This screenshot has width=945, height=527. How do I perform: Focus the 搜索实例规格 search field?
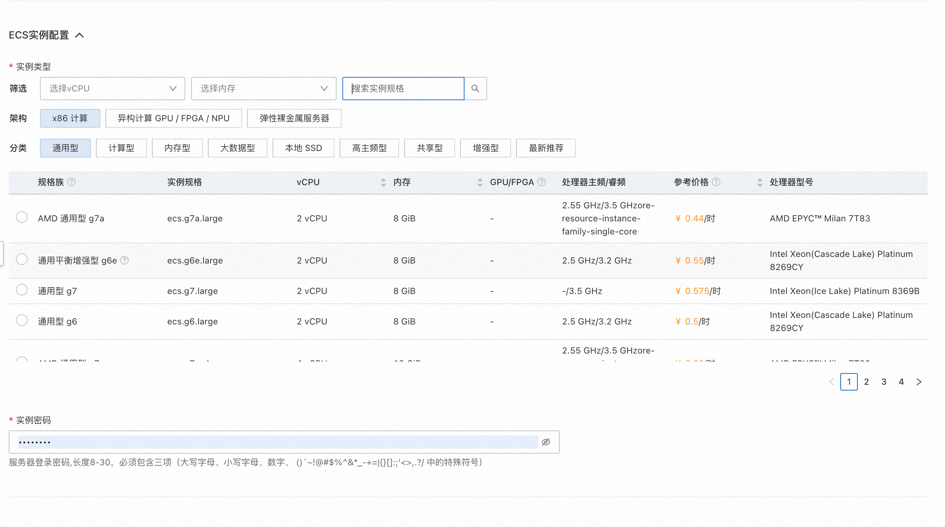click(x=403, y=88)
